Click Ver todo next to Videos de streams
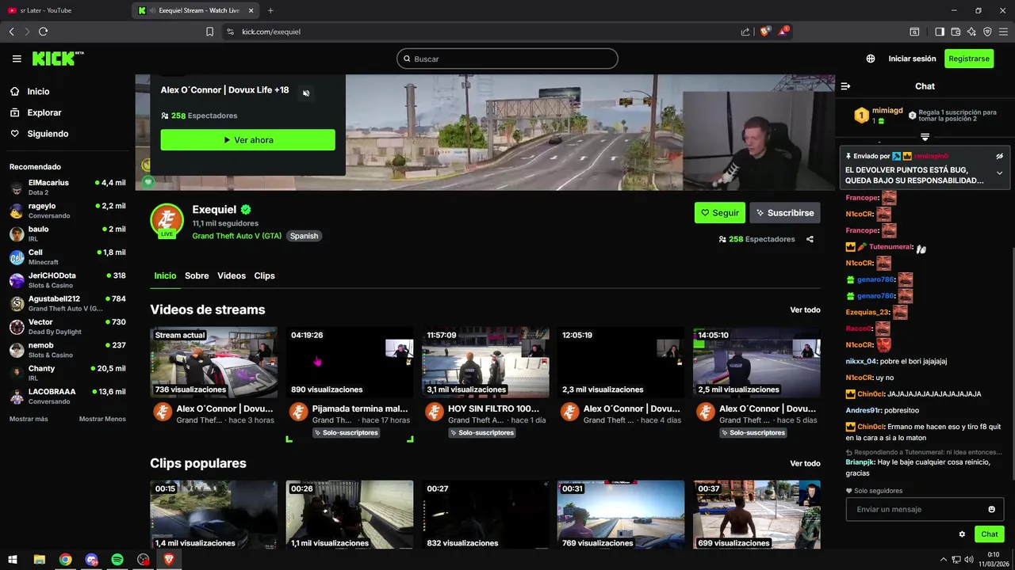Screen dimensions: 1015x570 pos(805,310)
